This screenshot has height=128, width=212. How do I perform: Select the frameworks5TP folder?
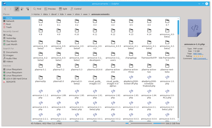[149, 55]
